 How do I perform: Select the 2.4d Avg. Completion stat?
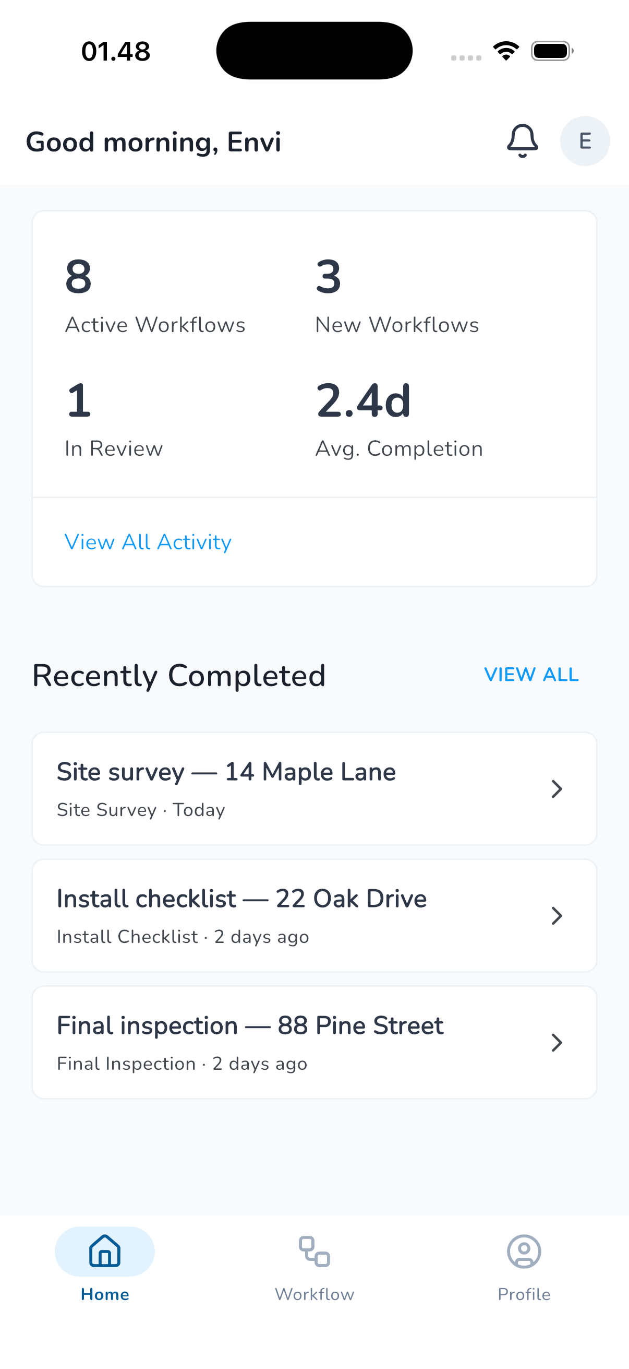click(x=399, y=420)
